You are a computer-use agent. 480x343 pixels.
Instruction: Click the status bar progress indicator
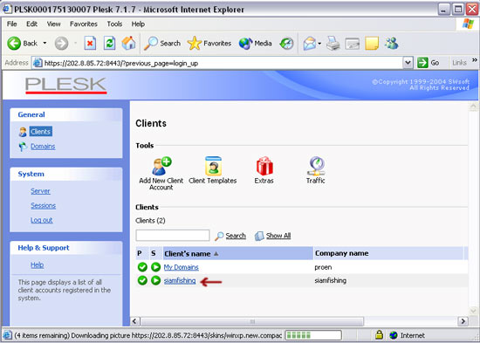point(313,335)
